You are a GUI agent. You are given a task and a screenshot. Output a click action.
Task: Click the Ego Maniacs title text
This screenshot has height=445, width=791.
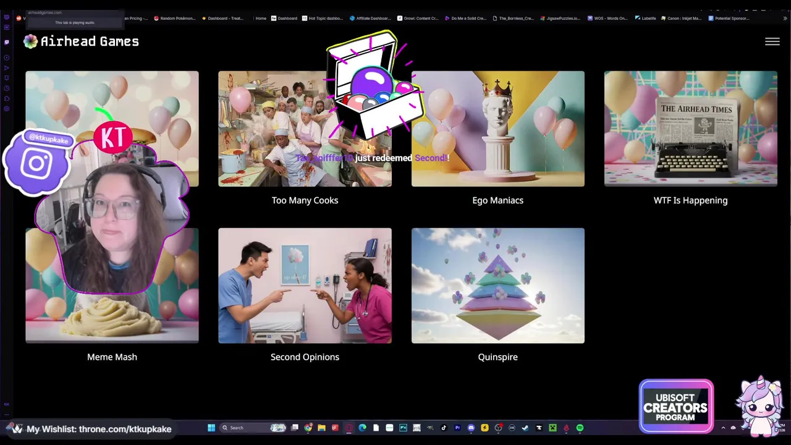point(497,200)
